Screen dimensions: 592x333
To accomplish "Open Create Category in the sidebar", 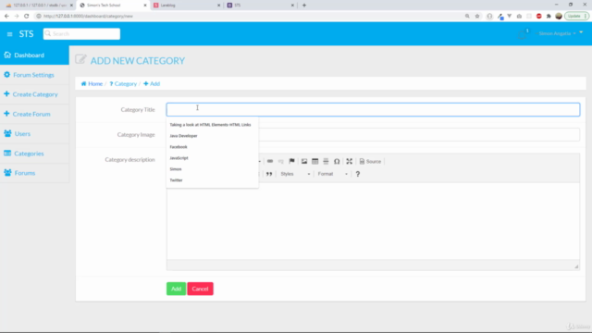I will 34,94.
